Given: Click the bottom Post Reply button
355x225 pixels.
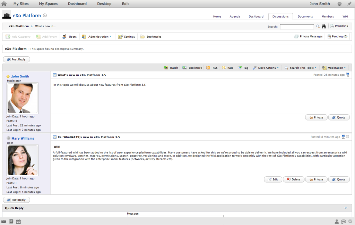Looking at the screenshot, I should pyautogui.click(x=16, y=200).
